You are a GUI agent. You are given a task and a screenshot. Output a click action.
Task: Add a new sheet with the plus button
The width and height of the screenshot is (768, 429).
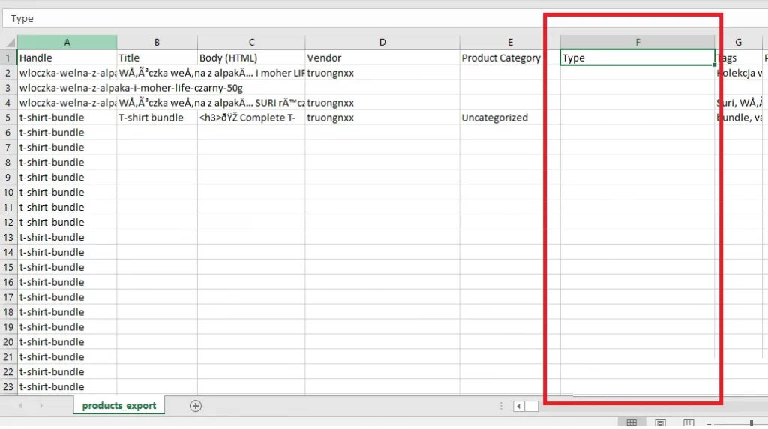(196, 406)
